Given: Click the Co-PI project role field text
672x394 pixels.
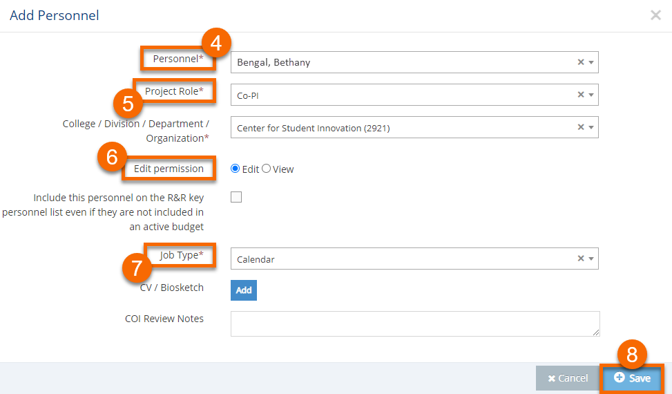Looking at the screenshot, I should 247,95.
